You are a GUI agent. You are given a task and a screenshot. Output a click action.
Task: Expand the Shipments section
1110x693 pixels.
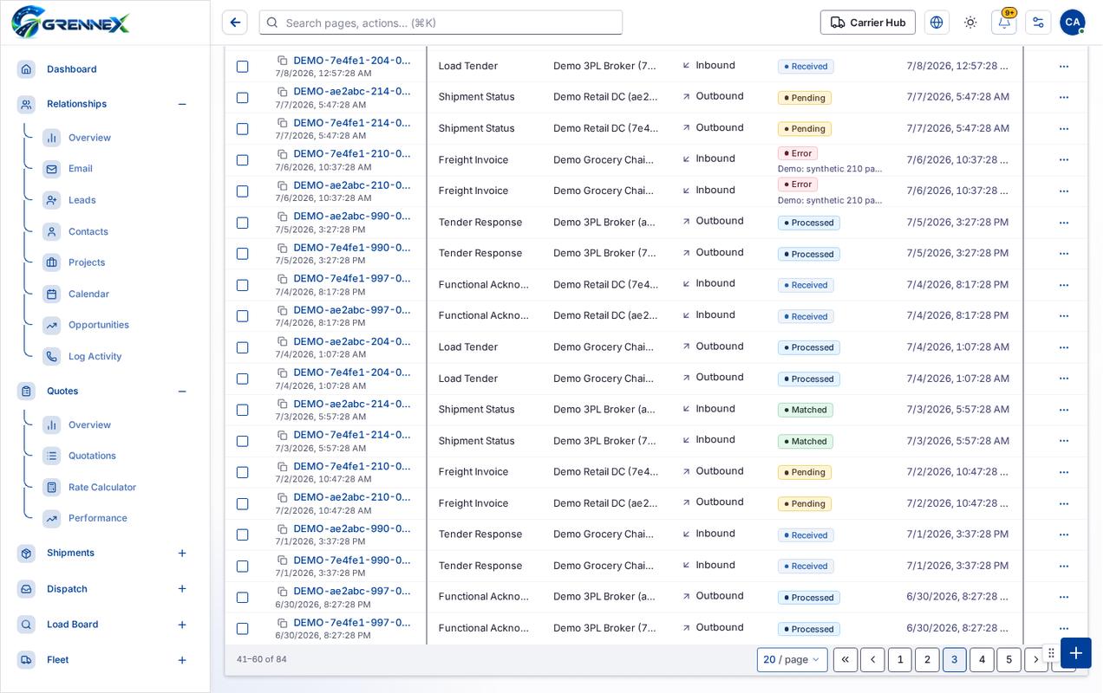(x=182, y=553)
